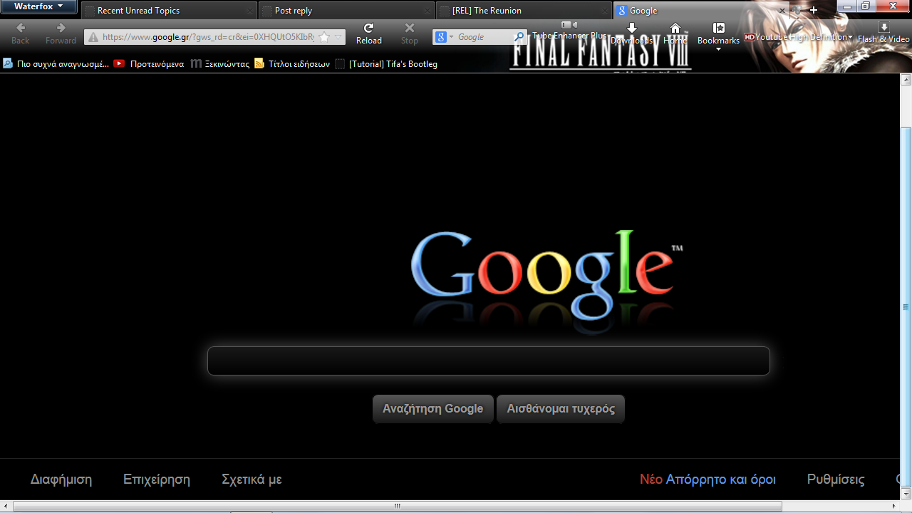Open the Waterfox application menu

pos(39,7)
